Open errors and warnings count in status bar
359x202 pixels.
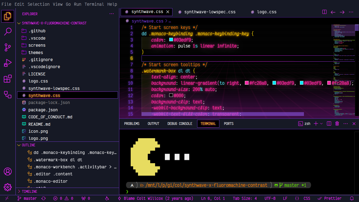(x=63, y=198)
